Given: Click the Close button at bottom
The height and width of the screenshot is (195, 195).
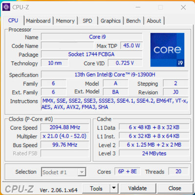Looking at the screenshot, I should (175, 188).
